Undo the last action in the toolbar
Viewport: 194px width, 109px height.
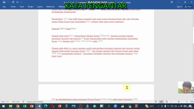8,2
